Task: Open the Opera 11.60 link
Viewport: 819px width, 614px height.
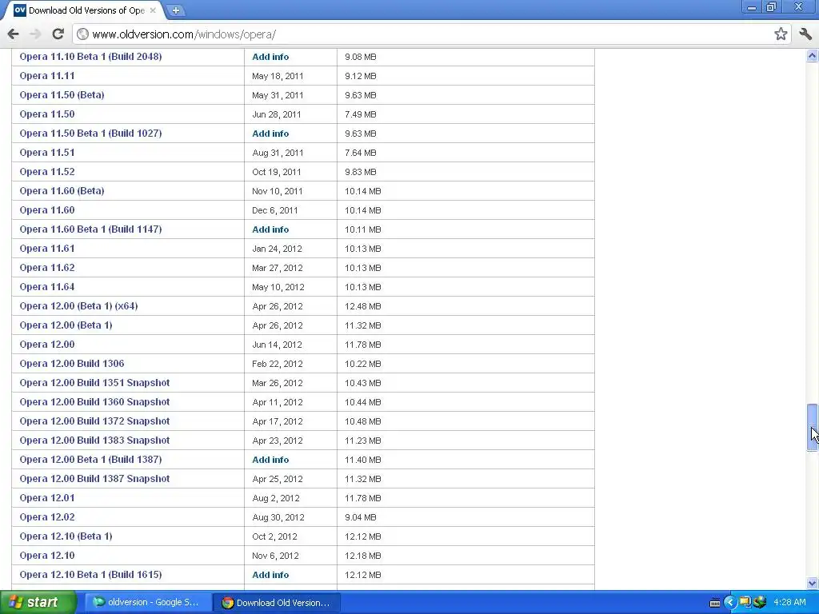Action: (47, 210)
